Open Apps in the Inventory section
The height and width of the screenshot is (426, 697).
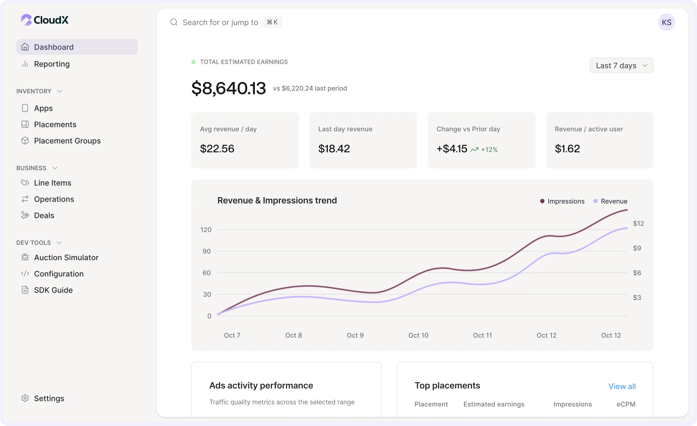pos(44,108)
